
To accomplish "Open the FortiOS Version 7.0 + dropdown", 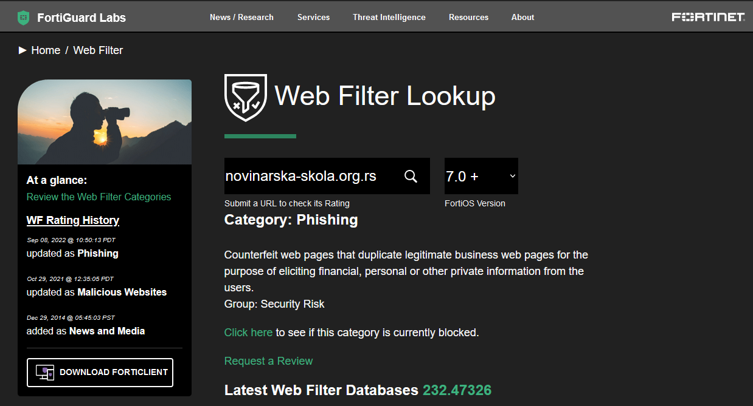I will (x=481, y=176).
